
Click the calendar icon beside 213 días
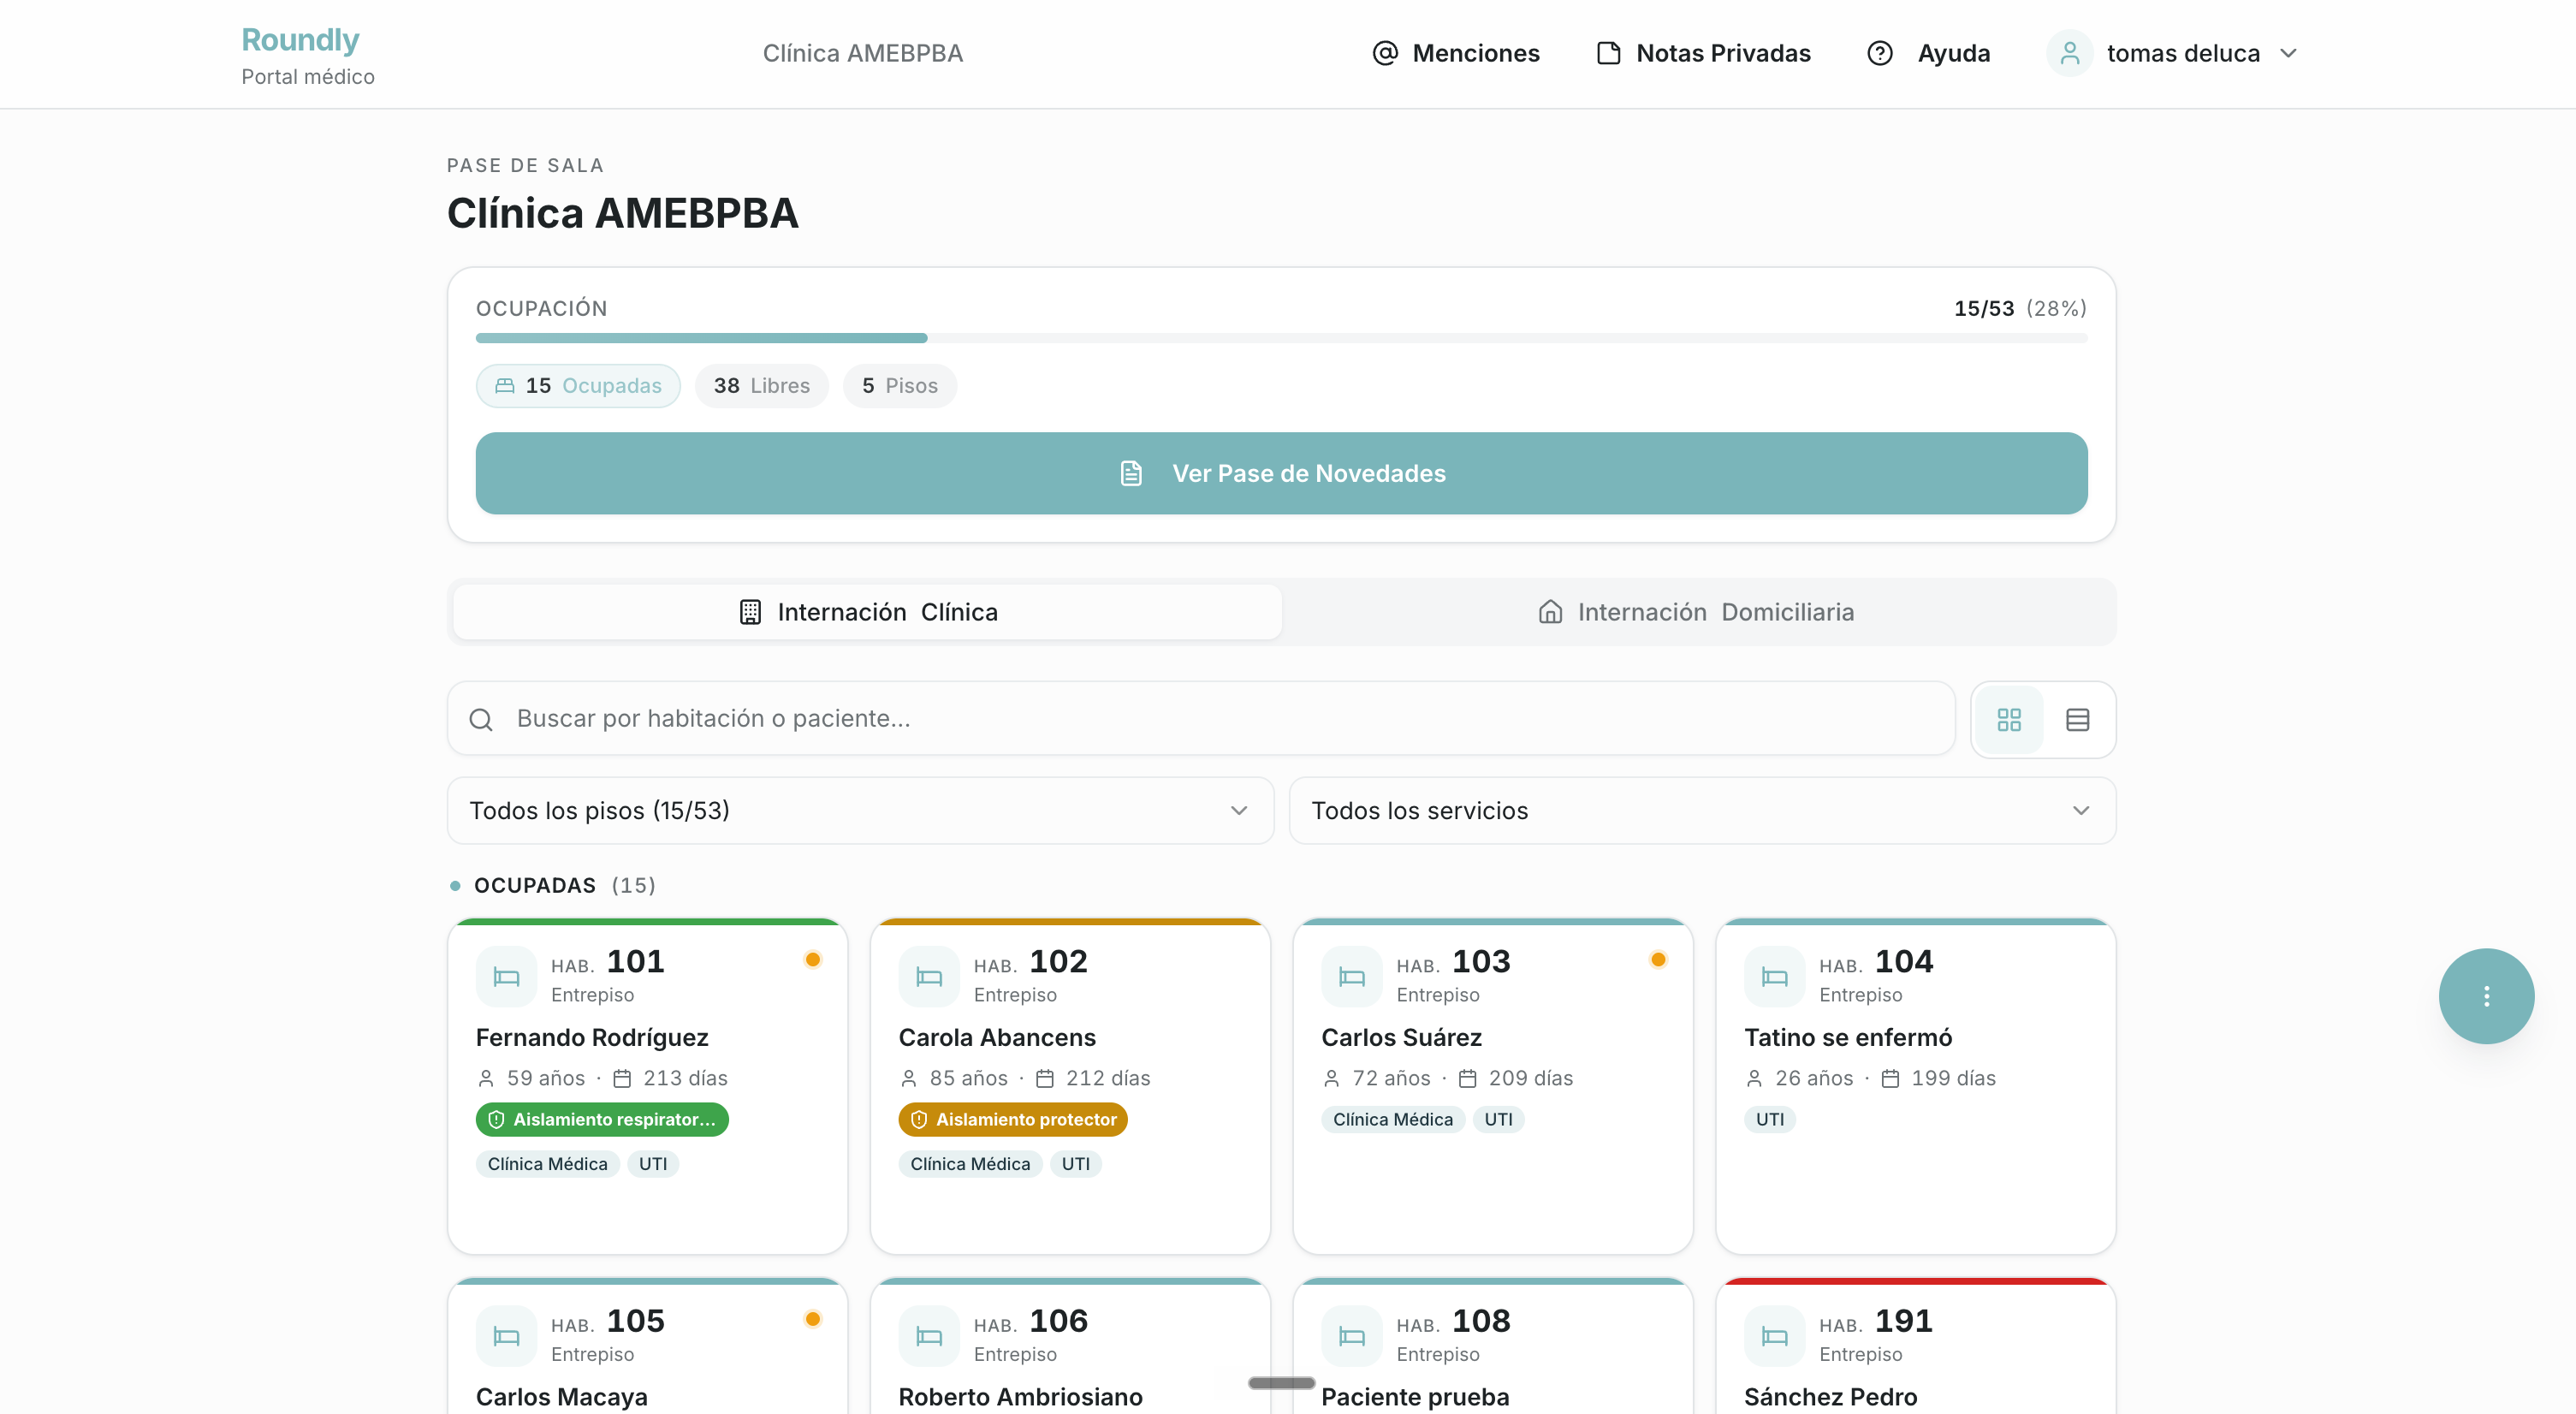622,1078
